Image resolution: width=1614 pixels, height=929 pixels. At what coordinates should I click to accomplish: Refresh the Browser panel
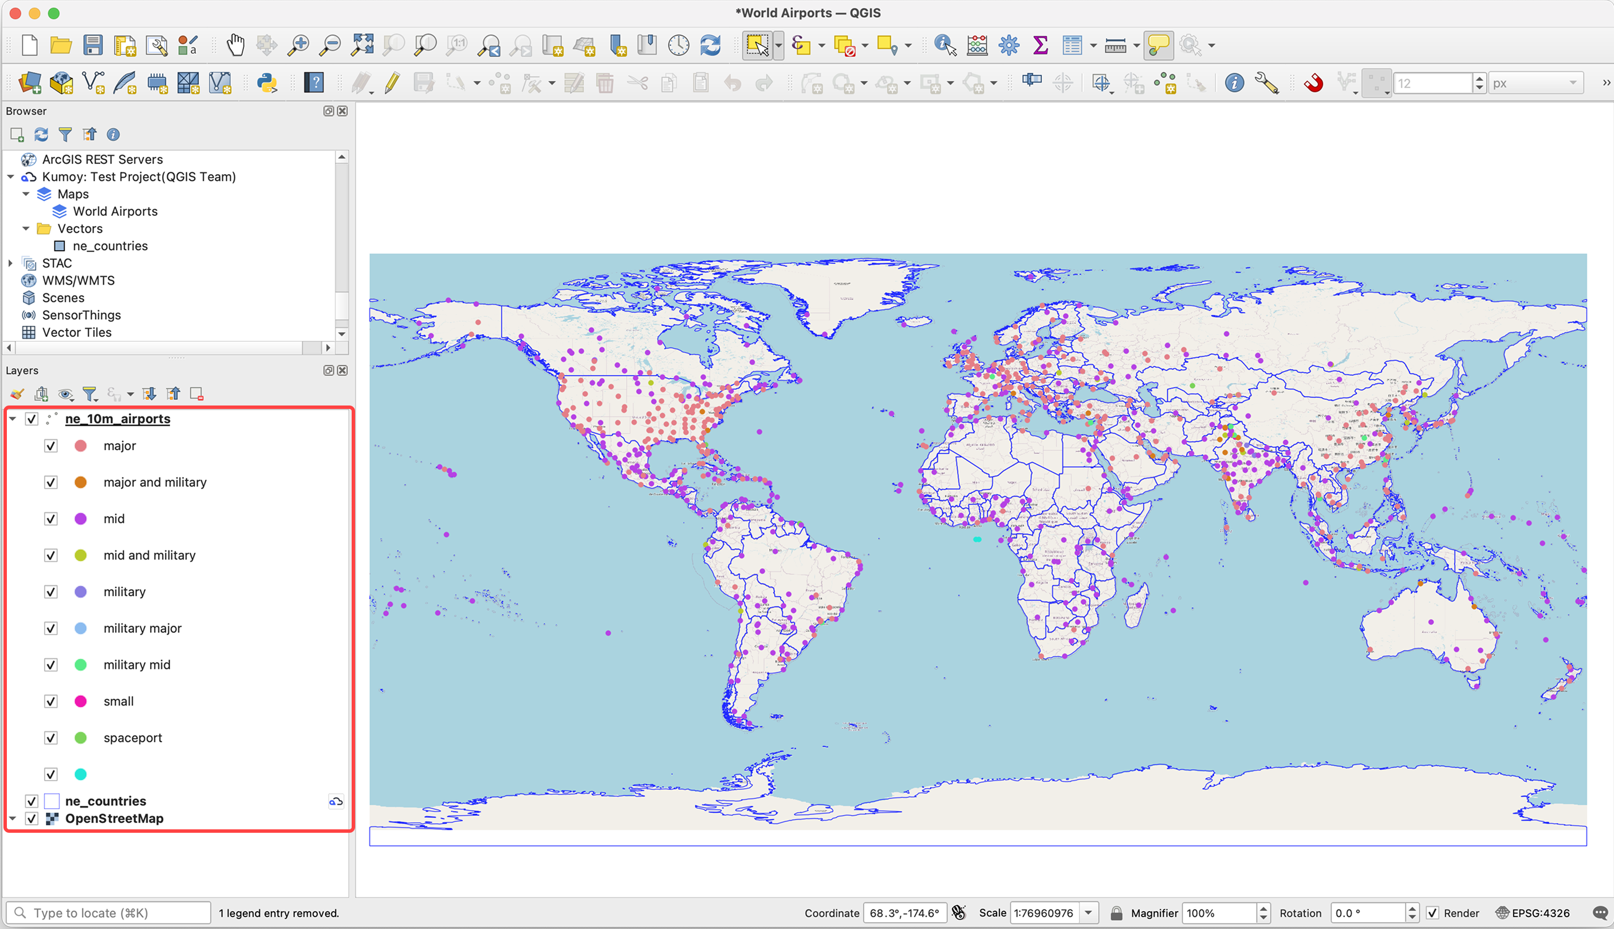[40, 135]
